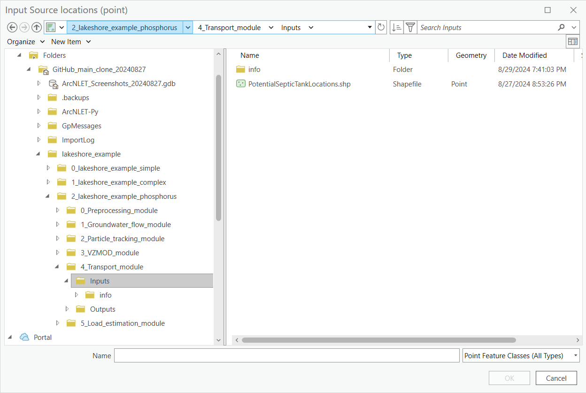Open the 2_lakeshore_example_phosphorus path dropdown
Image resolution: width=586 pixels, height=393 pixels.
[x=188, y=27]
